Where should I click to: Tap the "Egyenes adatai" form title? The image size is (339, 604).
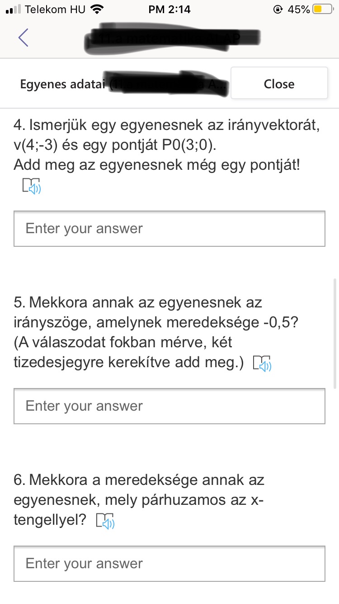point(63,84)
